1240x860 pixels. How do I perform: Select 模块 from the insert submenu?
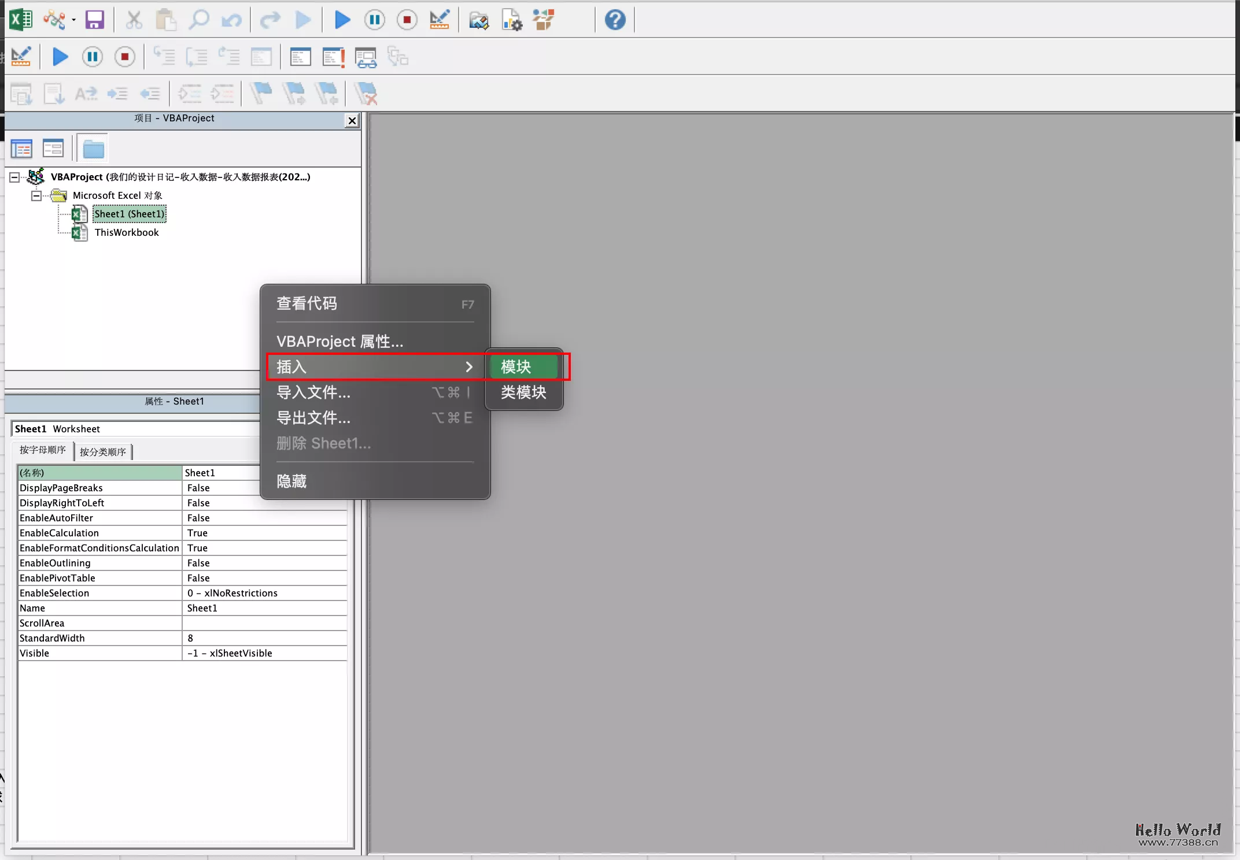pos(522,366)
